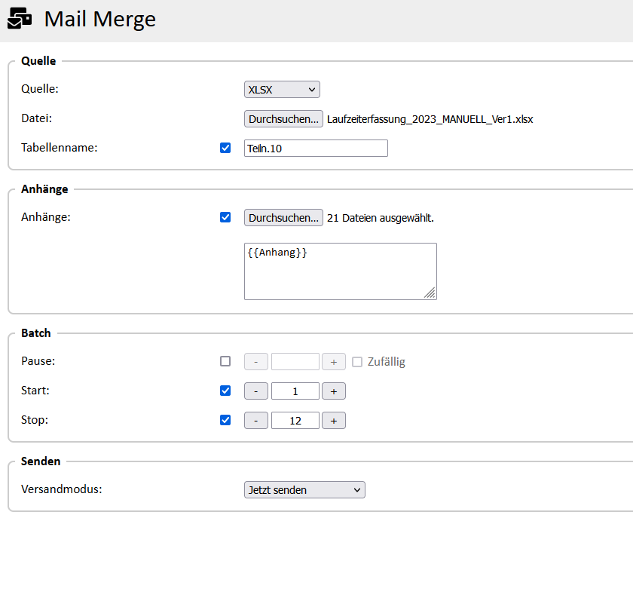Click the Pause value field
633x613 pixels.
pyautogui.click(x=295, y=362)
